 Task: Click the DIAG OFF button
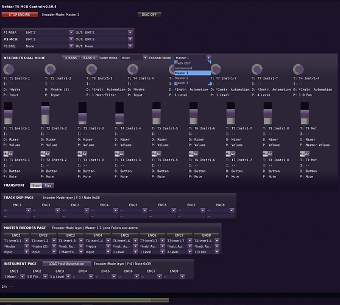(149, 15)
